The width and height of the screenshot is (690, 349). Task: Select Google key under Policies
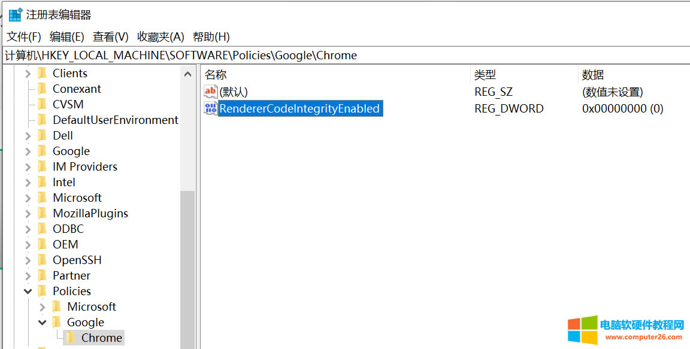tap(86, 322)
